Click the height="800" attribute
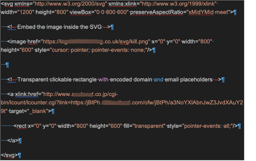The image size is (256, 161). tap(52, 12)
